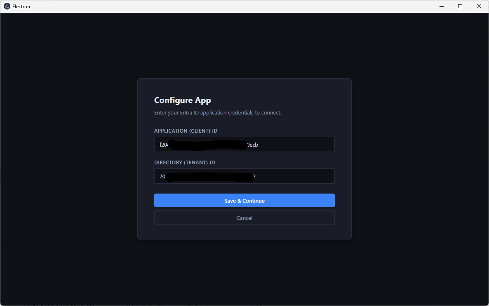Click the APPLICATION (CLIENT) ID label
This screenshot has height=306, width=489.
186,131
